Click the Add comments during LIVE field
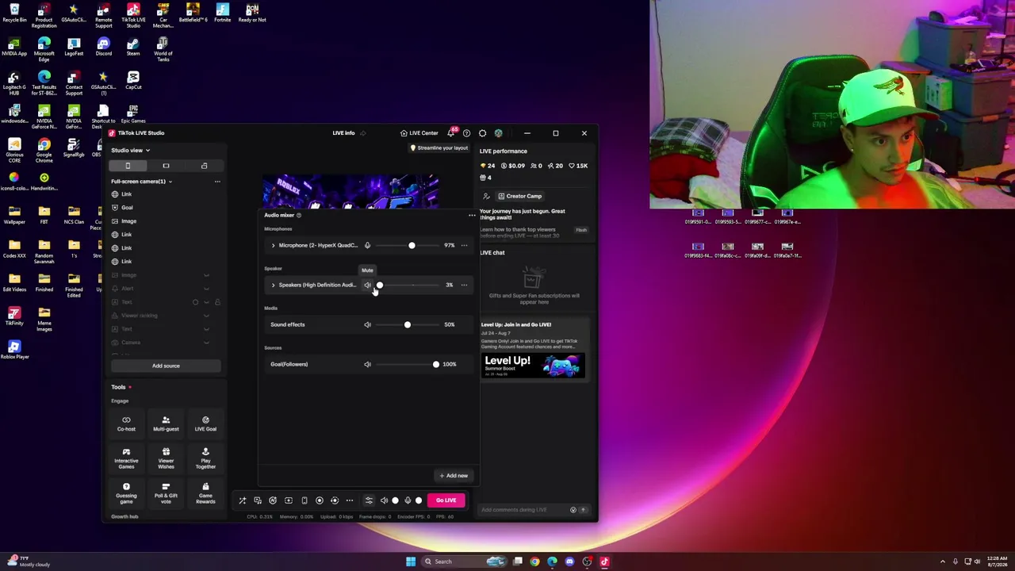The image size is (1015, 571). click(x=523, y=510)
